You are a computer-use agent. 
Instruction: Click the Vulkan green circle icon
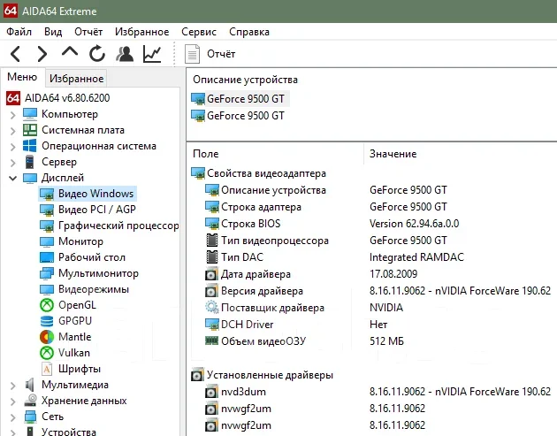tap(47, 353)
